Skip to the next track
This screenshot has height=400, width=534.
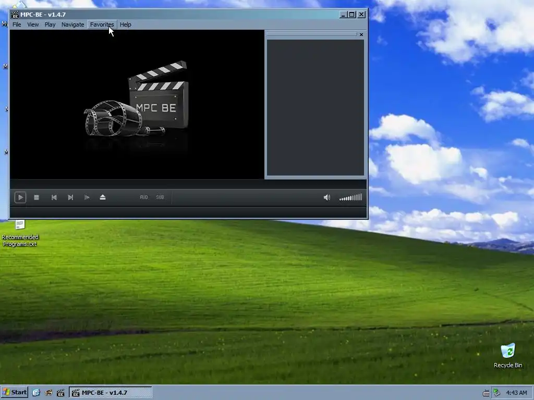70,197
